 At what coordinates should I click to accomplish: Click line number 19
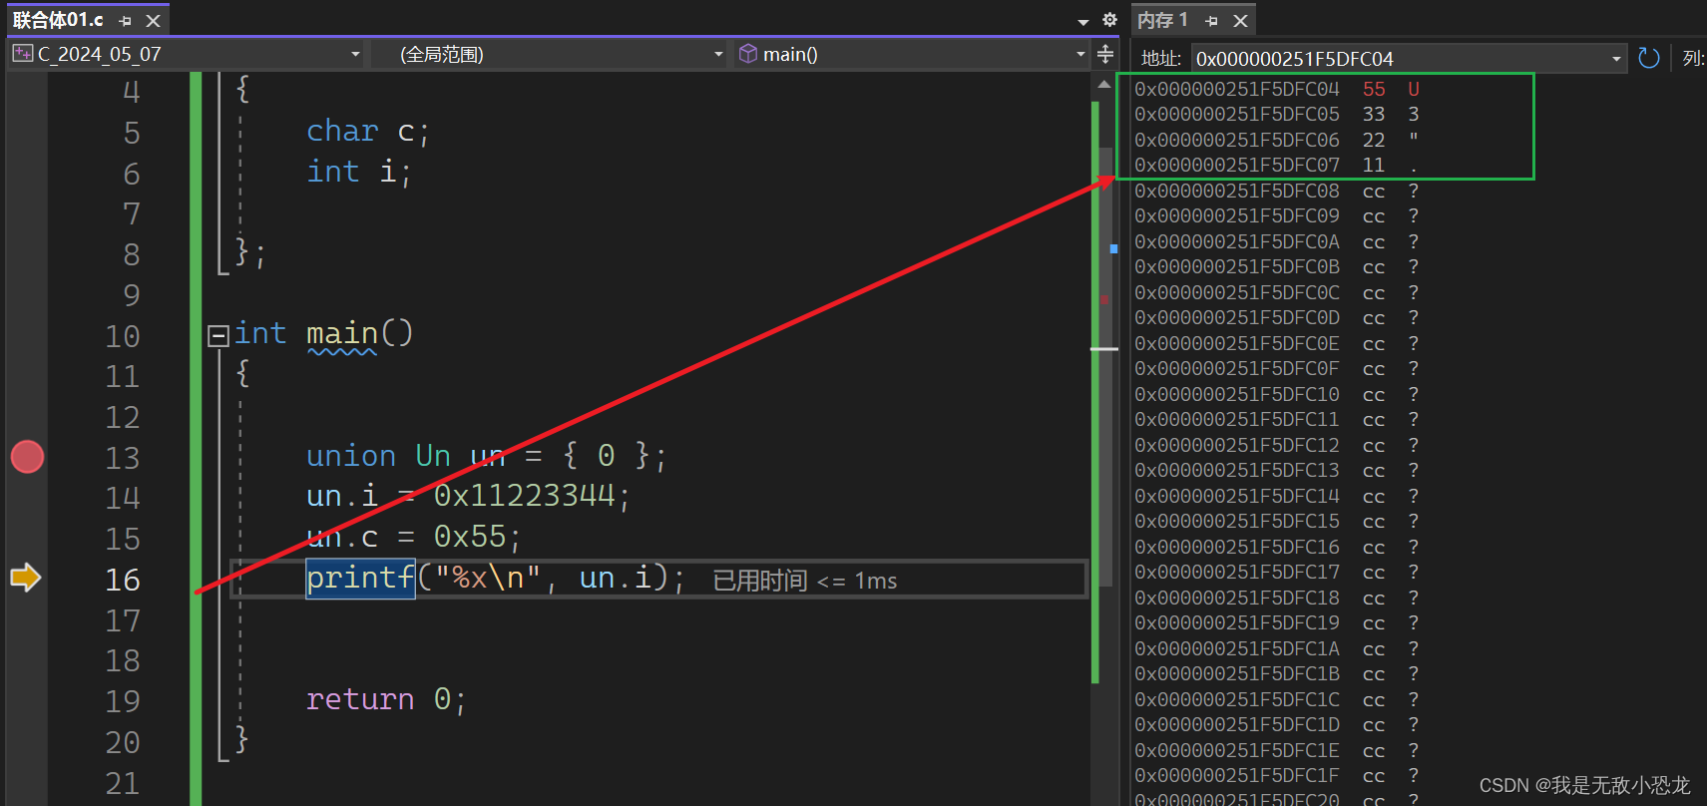pos(123,701)
